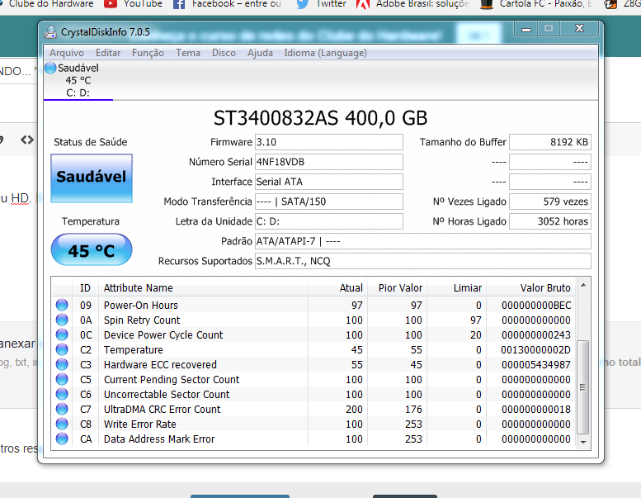Click the attribute list scroll down arrow
641x498 pixels.
583,442
